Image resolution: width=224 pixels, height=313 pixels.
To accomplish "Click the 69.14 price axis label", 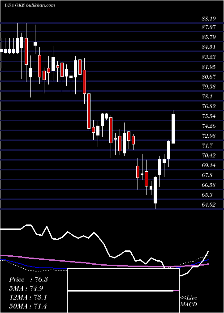I will click(x=209, y=165).
